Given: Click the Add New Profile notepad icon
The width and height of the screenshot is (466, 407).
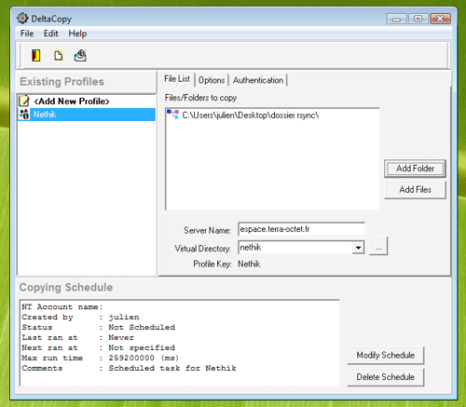Looking at the screenshot, I should click(24, 101).
